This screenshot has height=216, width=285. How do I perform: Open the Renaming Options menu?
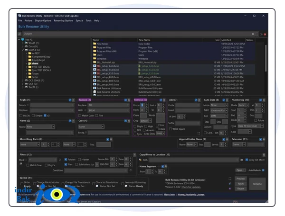[64, 21]
